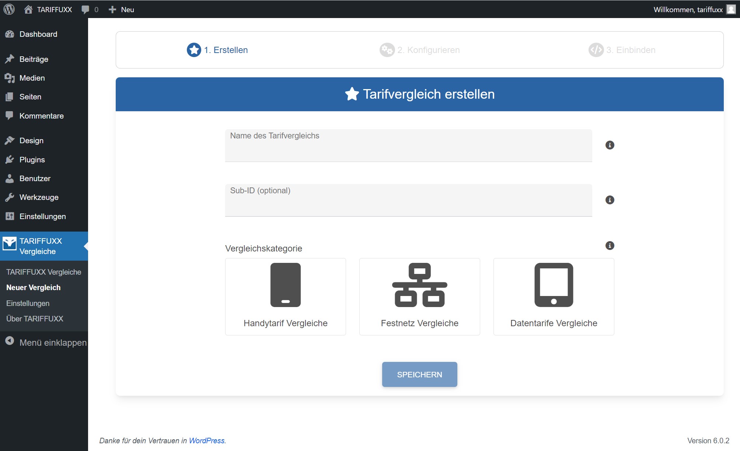Open the Neuer Vergleich submenu entry
740x451 pixels.
point(34,288)
